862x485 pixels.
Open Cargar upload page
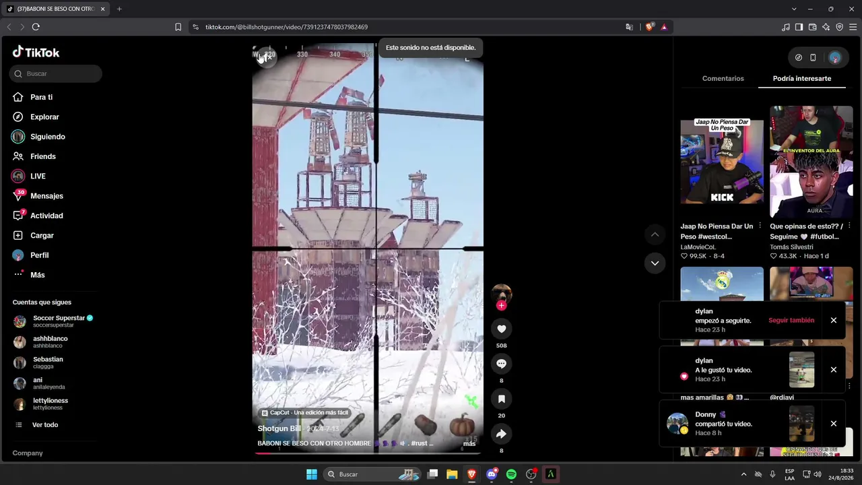coord(32,235)
